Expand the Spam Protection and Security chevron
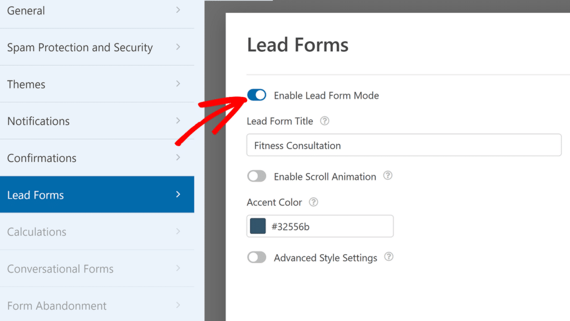 click(x=178, y=47)
